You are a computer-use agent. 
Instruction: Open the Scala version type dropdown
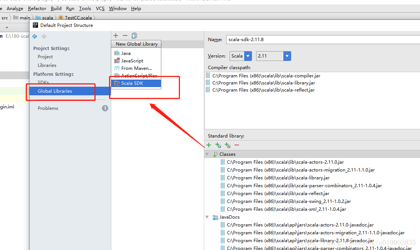[x=248, y=56]
